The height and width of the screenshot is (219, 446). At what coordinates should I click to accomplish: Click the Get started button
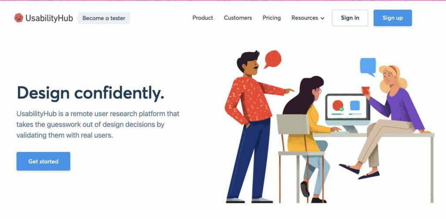tap(43, 161)
